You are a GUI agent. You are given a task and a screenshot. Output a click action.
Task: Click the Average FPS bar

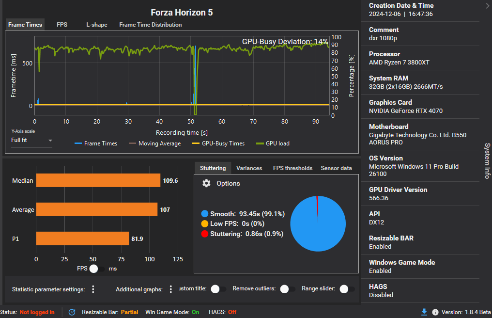pos(97,209)
